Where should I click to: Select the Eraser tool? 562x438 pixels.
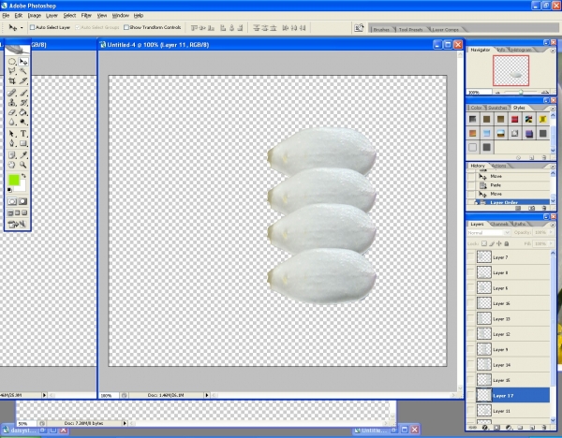pyautogui.click(x=12, y=112)
